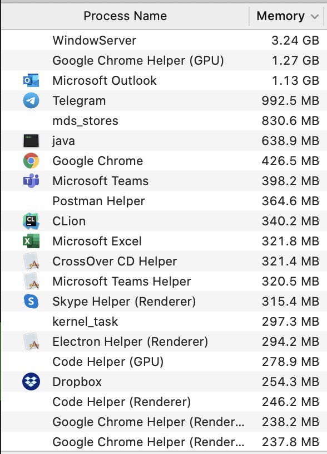Select the Google Chrome Helper (GPU) row
Viewport: 327px width, 454px height.
point(163,60)
